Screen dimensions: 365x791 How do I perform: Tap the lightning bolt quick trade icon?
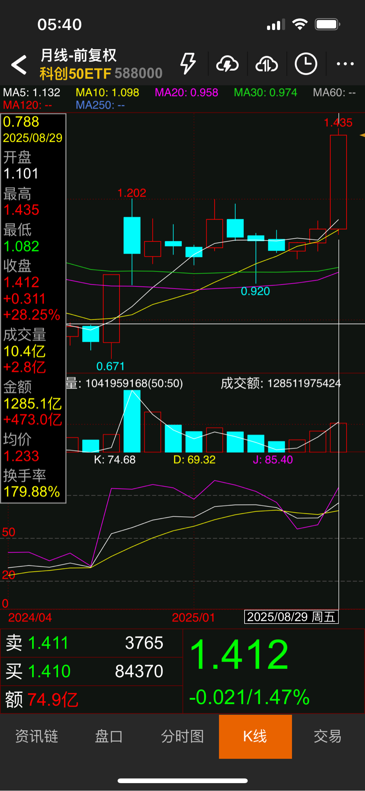pyautogui.click(x=188, y=64)
